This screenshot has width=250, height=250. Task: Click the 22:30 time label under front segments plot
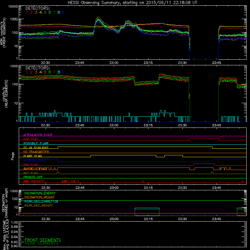click(x=45, y=63)
